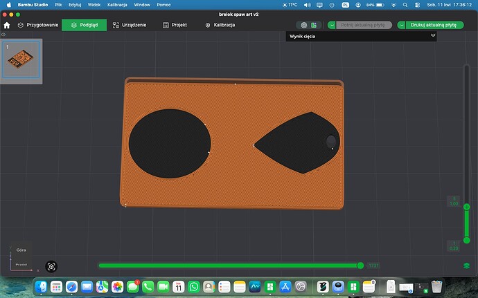Open WhatsApp in the dock
This screenshot has height=298, width=478.
coord(193,286)
